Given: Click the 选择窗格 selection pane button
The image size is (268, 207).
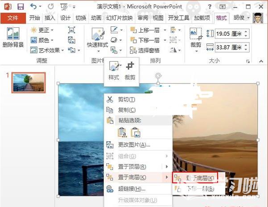Looking at the screenshot, I should click(144, 50).
